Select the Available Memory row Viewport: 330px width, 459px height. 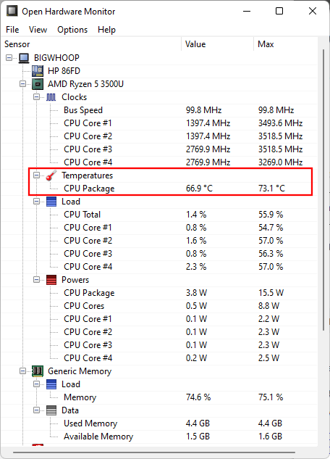click(159, 437)
